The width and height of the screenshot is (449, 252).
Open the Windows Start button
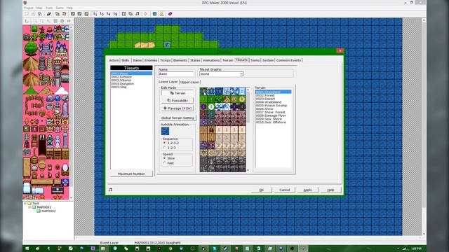click(27, 248)
